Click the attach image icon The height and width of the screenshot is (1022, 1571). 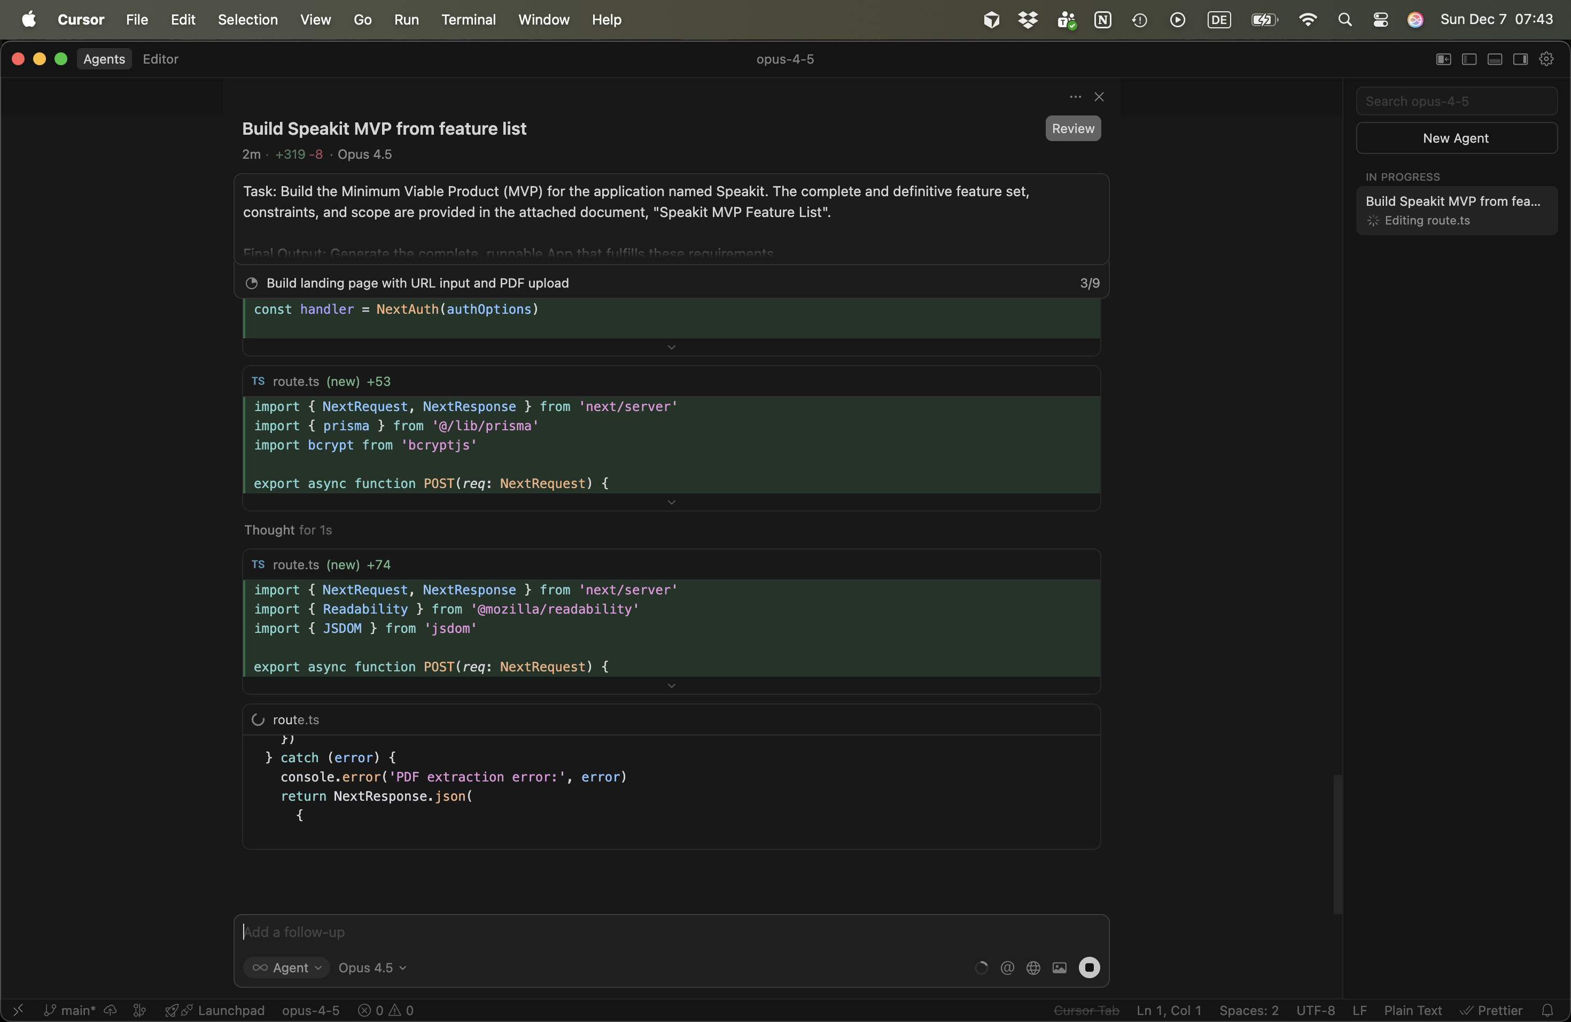(x=1059, y=967)
